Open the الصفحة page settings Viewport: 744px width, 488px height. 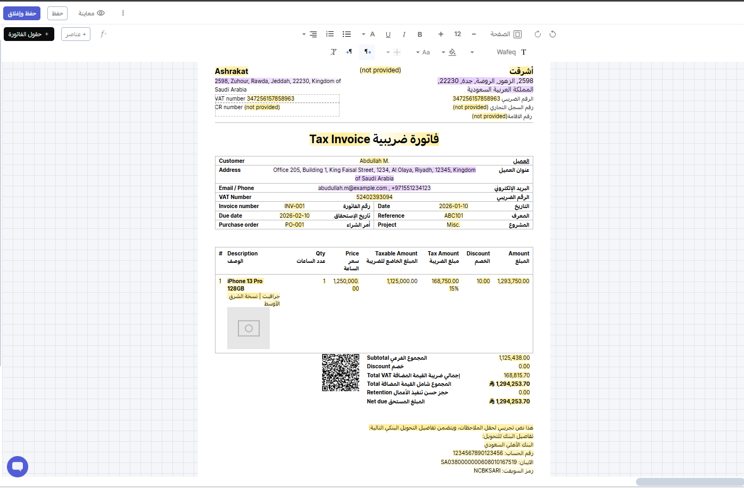506,34
